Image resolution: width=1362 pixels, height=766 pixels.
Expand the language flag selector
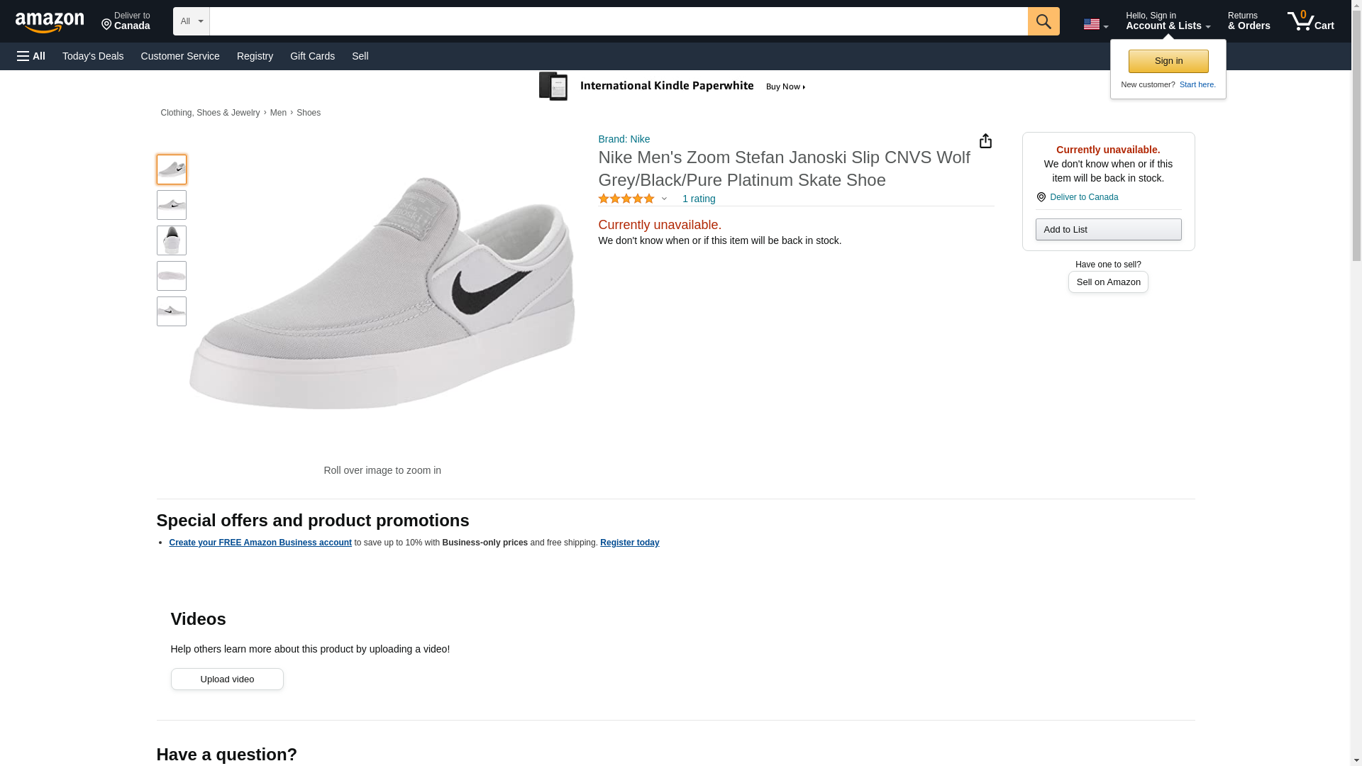tap(1095, 25)
